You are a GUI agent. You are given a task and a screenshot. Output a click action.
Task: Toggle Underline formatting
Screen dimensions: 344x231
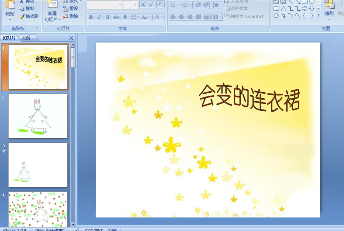tap(107, 17)
